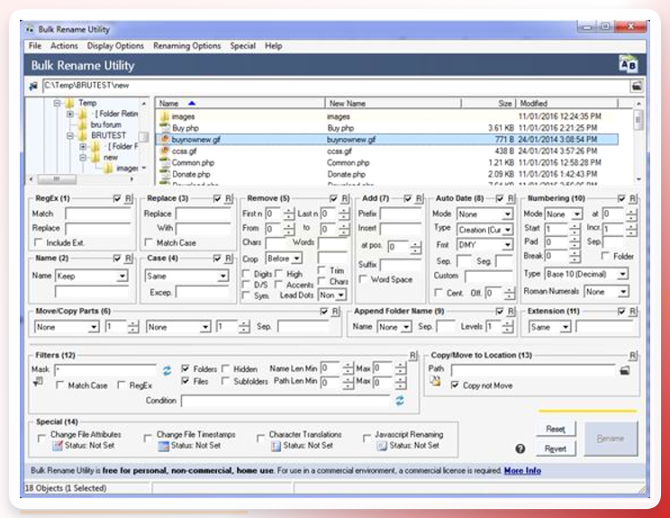Screen dimensions: 670x518
Task: Sort by the Name column header
Action: 240,104
